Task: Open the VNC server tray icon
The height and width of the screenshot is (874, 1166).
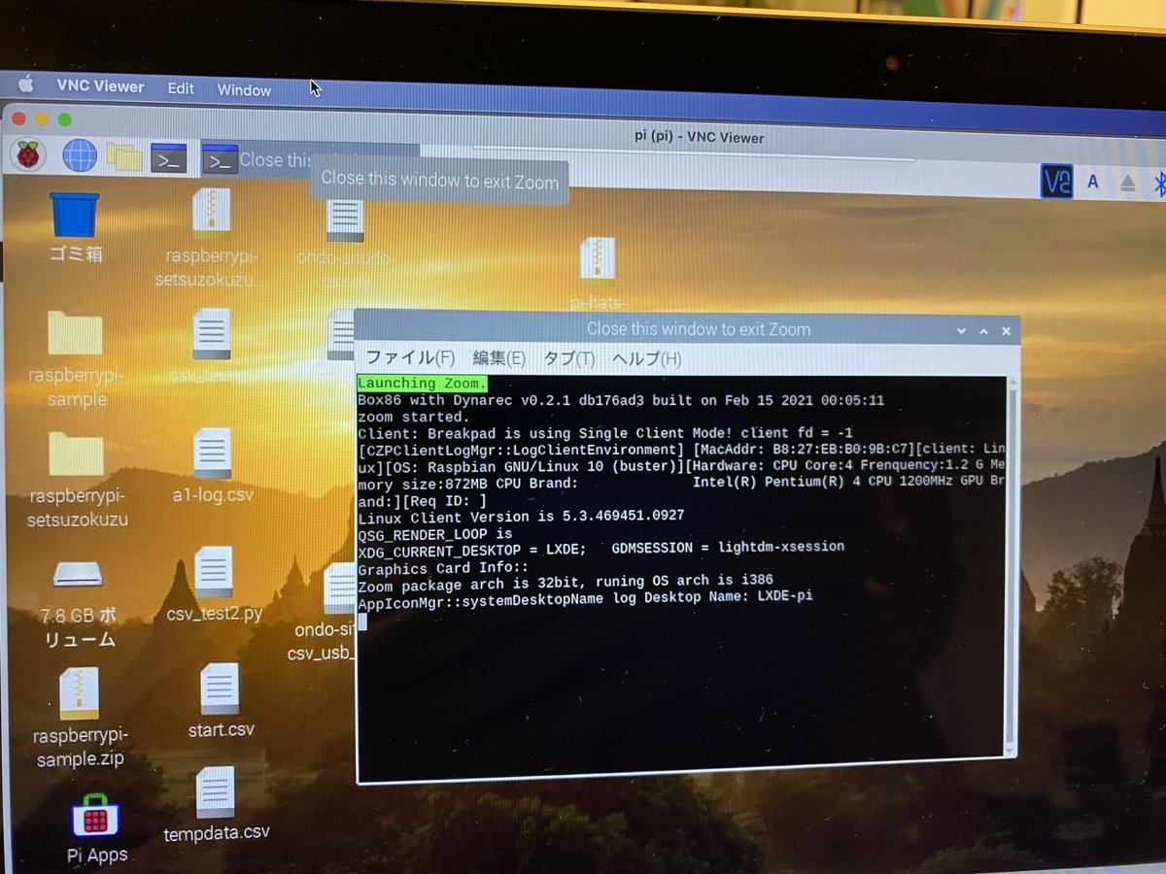Action: coord(1056,182)
